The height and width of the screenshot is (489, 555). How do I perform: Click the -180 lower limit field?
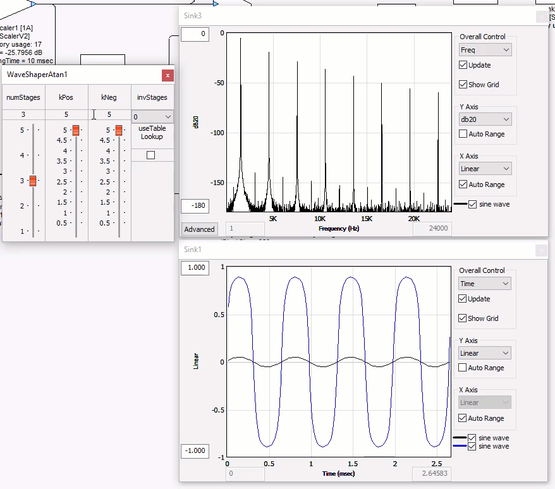coord(195,207)
